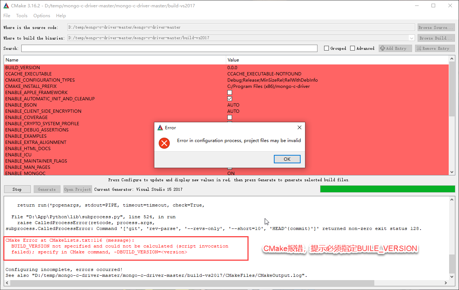Screen dimensions: 459x290
Task: Click the AUTO value of ENABLE_BSON
Action: coord(233,105)
